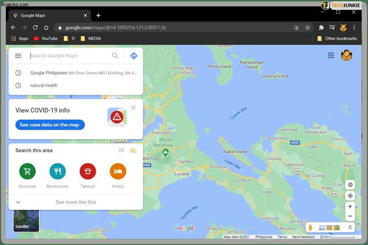Bookmark this page with the star
The width and height of the screenshot is (368, 245).
308,28
